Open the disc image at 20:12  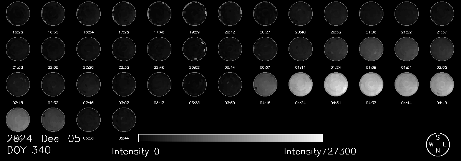tap(230, 13)
